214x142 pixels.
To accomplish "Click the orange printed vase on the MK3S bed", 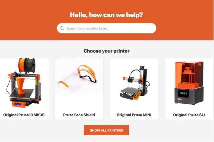I will [21, 86].
